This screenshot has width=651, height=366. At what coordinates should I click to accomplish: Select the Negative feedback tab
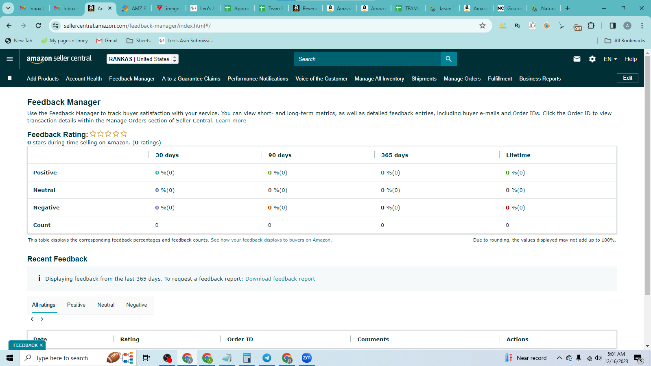[137, 305]
